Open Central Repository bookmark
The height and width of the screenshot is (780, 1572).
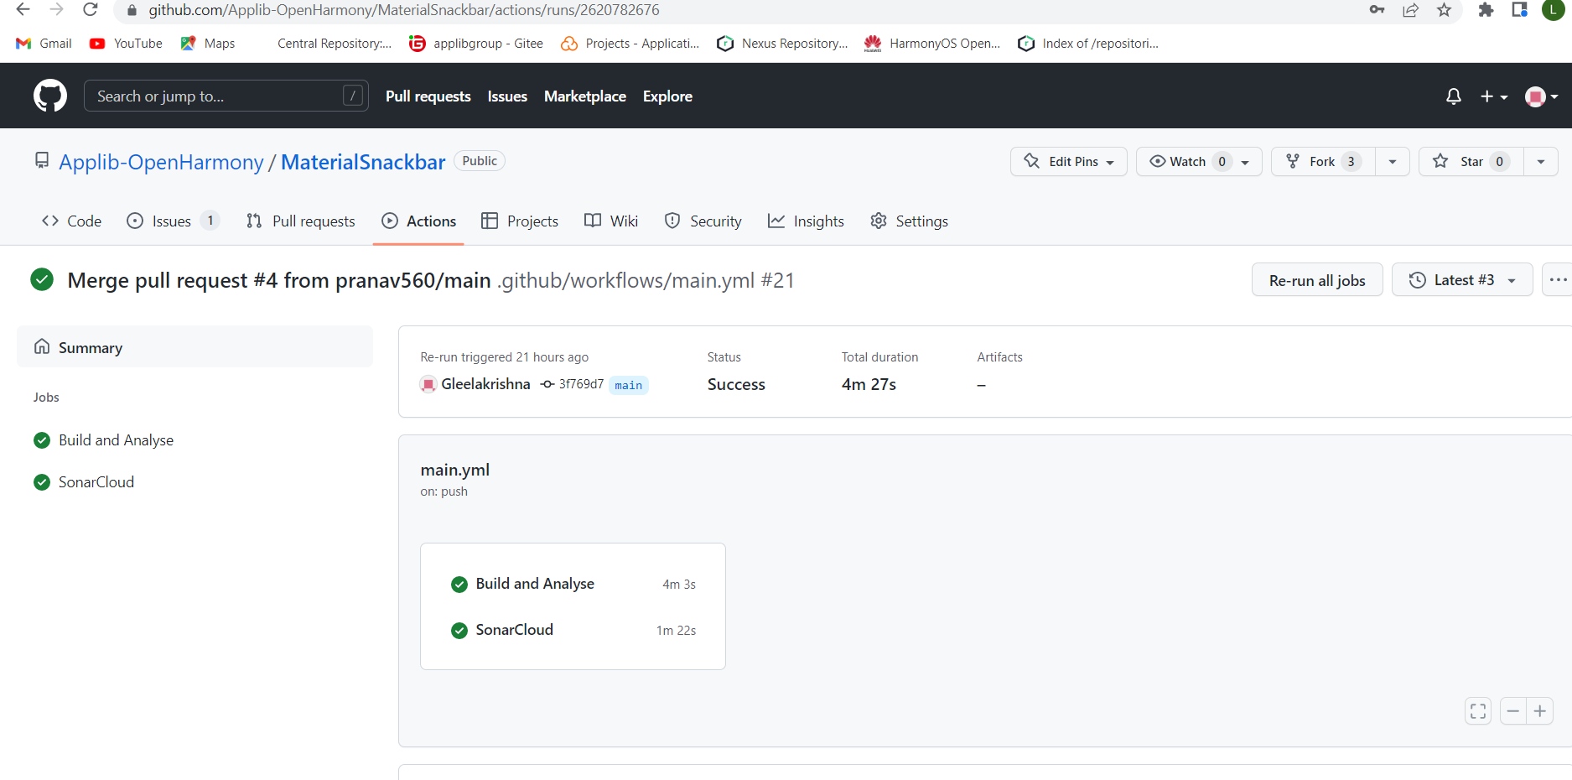(x=334, y=44)
